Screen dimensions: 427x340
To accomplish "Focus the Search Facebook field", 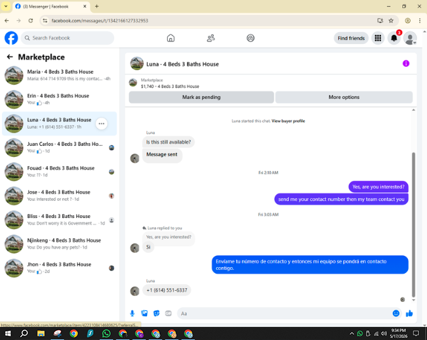I will tap(68, 38).
